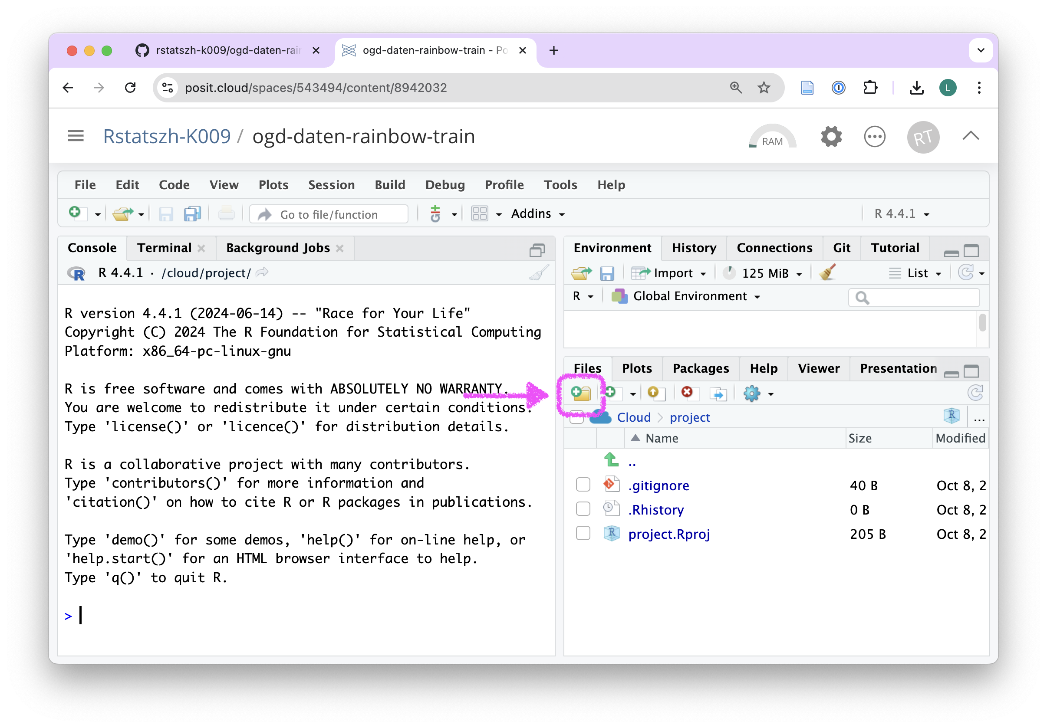Click the New Folder icon in Files pane

tap(580, 393)
